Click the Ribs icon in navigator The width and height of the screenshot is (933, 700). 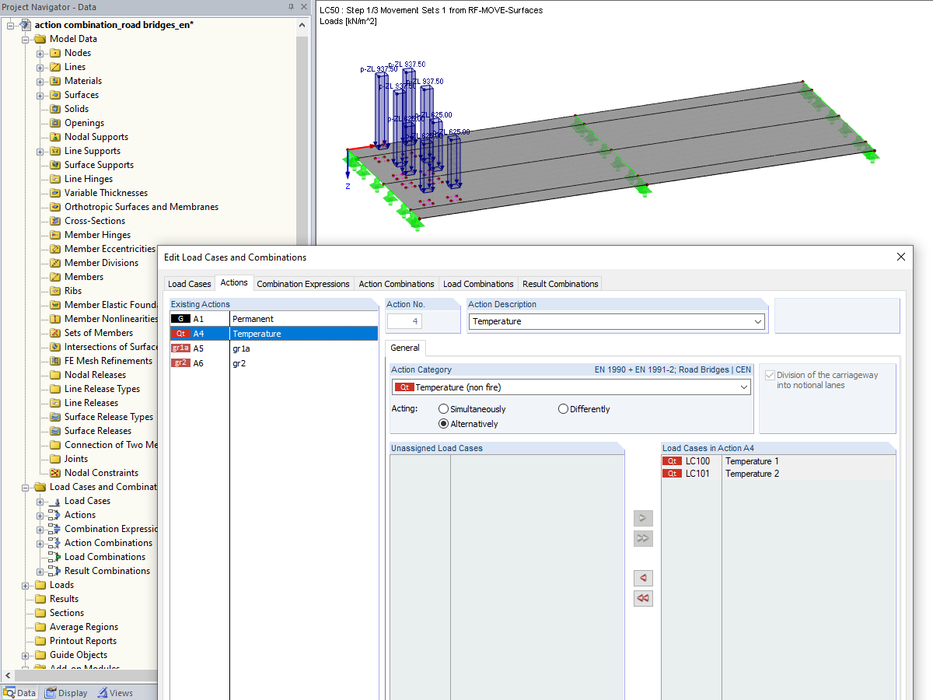point(55,291)
